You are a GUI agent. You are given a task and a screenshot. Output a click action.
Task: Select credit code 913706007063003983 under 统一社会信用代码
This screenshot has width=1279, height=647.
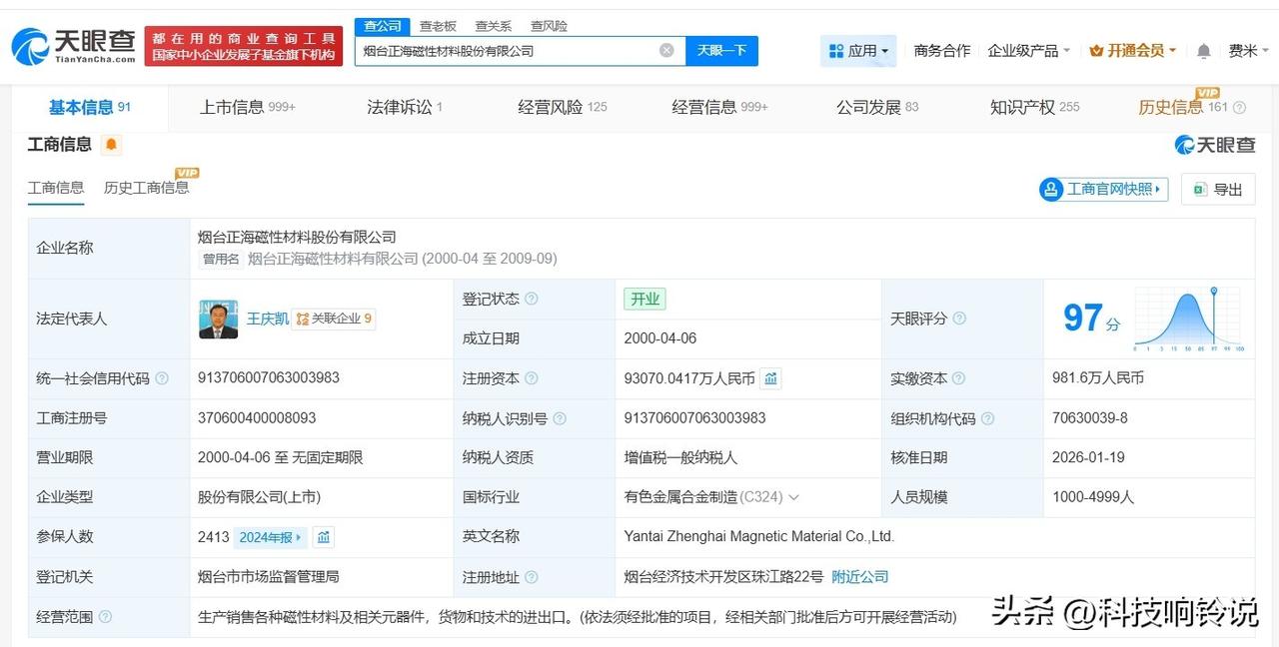pos(269,377)
